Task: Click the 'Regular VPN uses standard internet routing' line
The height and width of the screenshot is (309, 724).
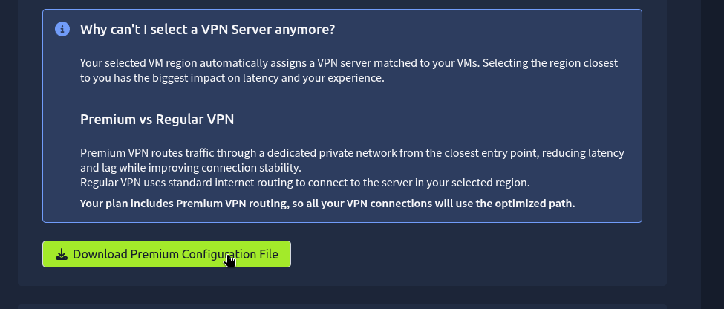Action: click(x=304, y=183)
